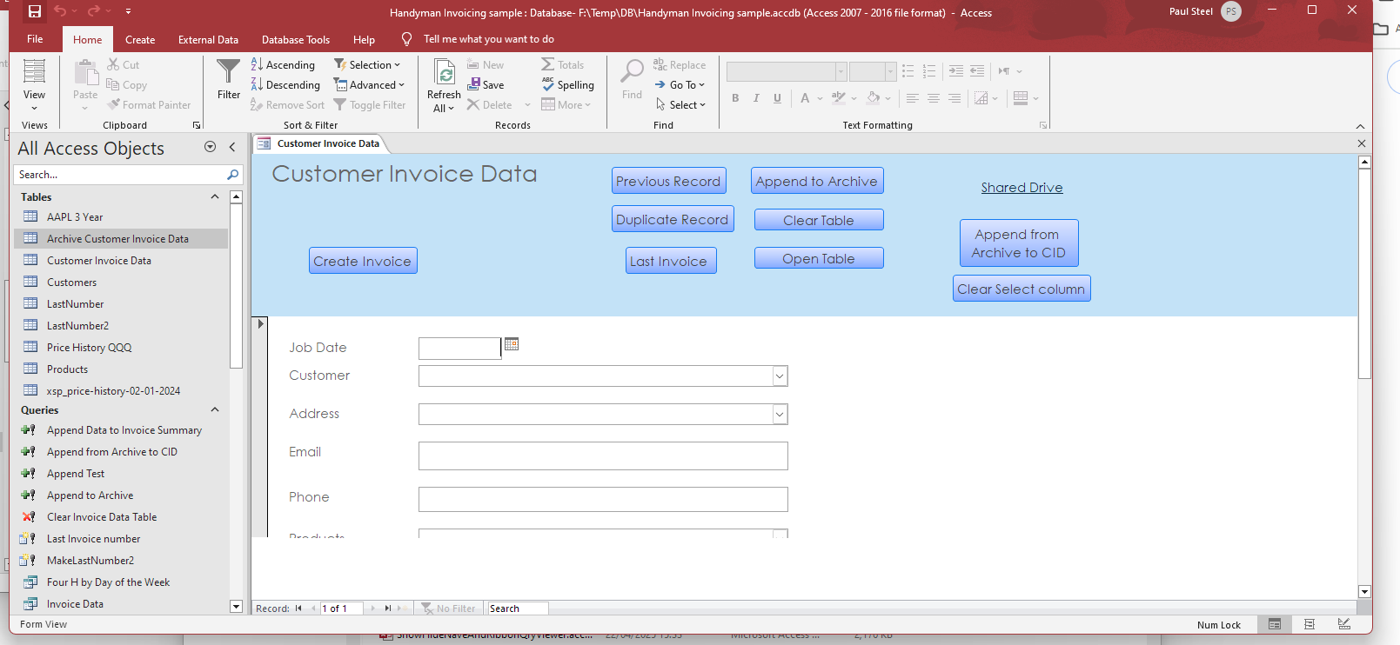Click the Save icon in title bar
This screenshot has width=1400, height=645.
pyautogui.click(x=35, y=11)
